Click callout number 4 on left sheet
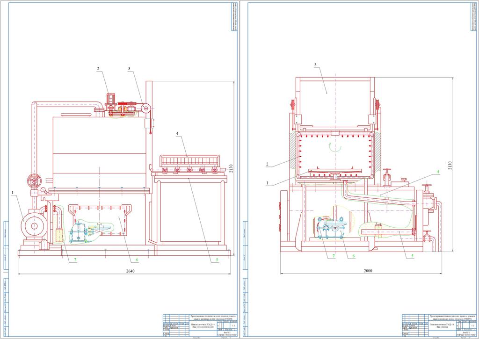This screenshot has width=479, height=339. coord(177,133)
